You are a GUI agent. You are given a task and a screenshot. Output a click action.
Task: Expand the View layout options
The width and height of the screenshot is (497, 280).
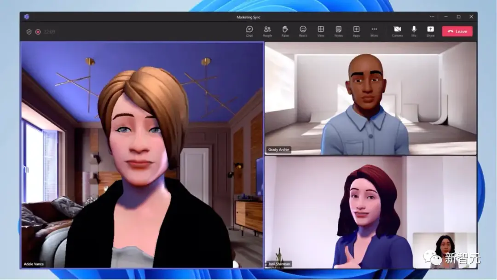(x=321, y=31)
